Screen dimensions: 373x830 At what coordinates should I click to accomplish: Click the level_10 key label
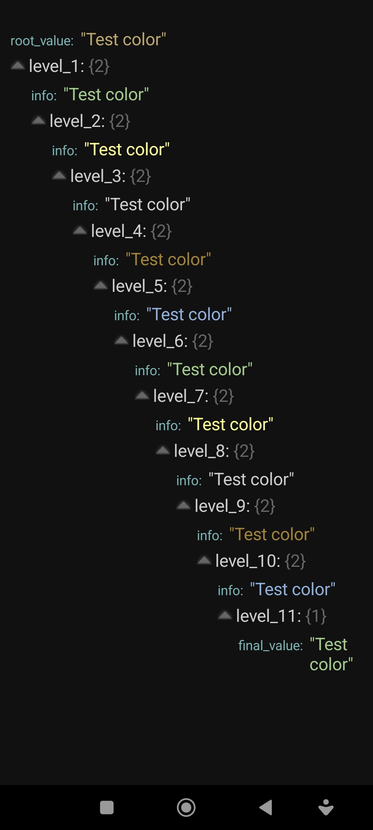pyautogui.click(x=248, y=561)
